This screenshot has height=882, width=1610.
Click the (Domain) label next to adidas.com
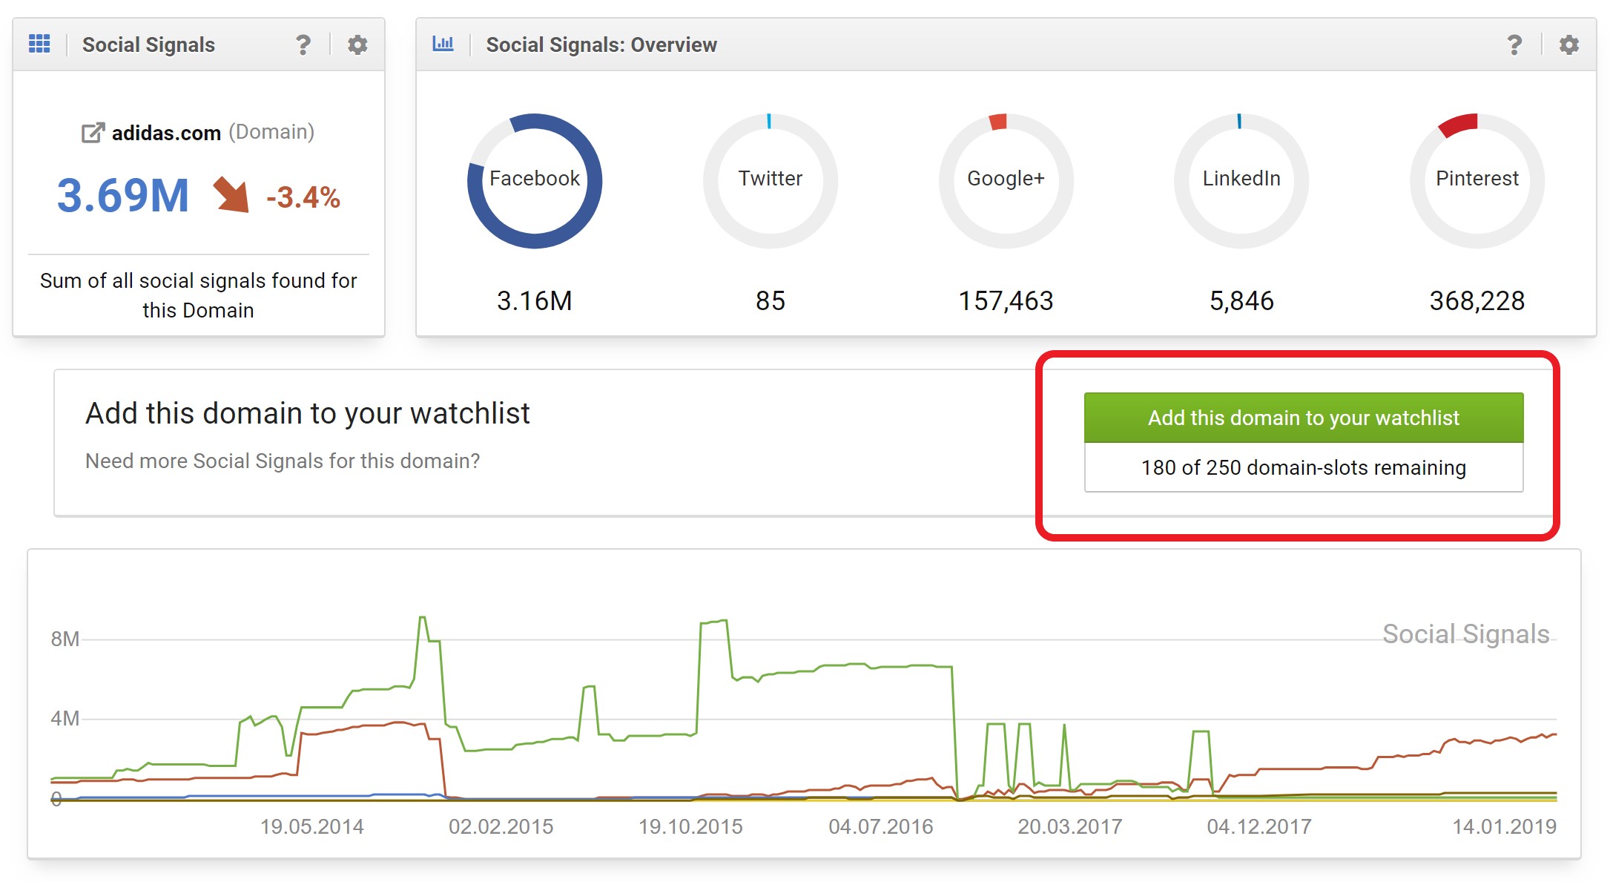[271, 132]
